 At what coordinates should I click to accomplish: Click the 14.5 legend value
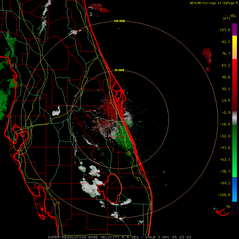point(226,101)
